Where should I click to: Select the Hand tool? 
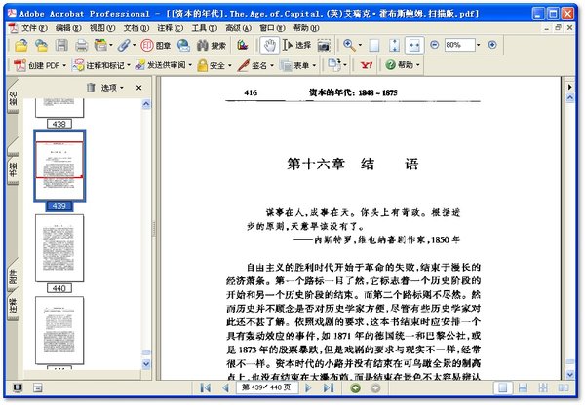click(x=269, y=45)
